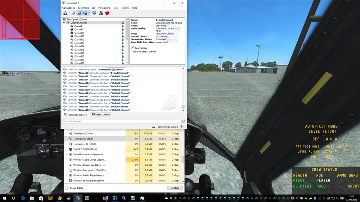Open Google Chrome from the taskbar
This screenshot has height=202, width=360.
tap(59, 198)
